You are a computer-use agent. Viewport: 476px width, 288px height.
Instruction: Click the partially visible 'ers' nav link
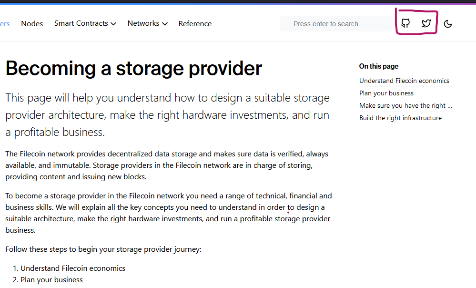pos(5,24)
